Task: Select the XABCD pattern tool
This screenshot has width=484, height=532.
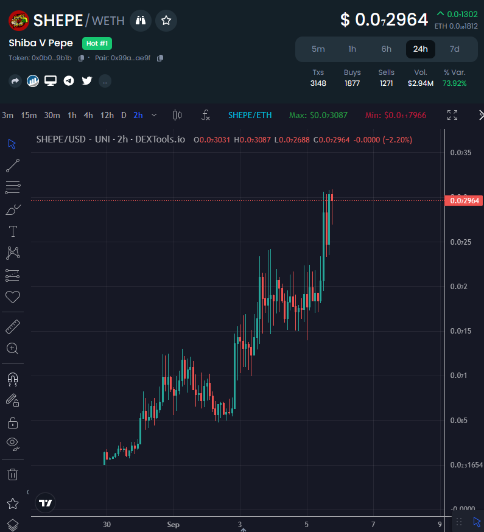Action: 13,253
